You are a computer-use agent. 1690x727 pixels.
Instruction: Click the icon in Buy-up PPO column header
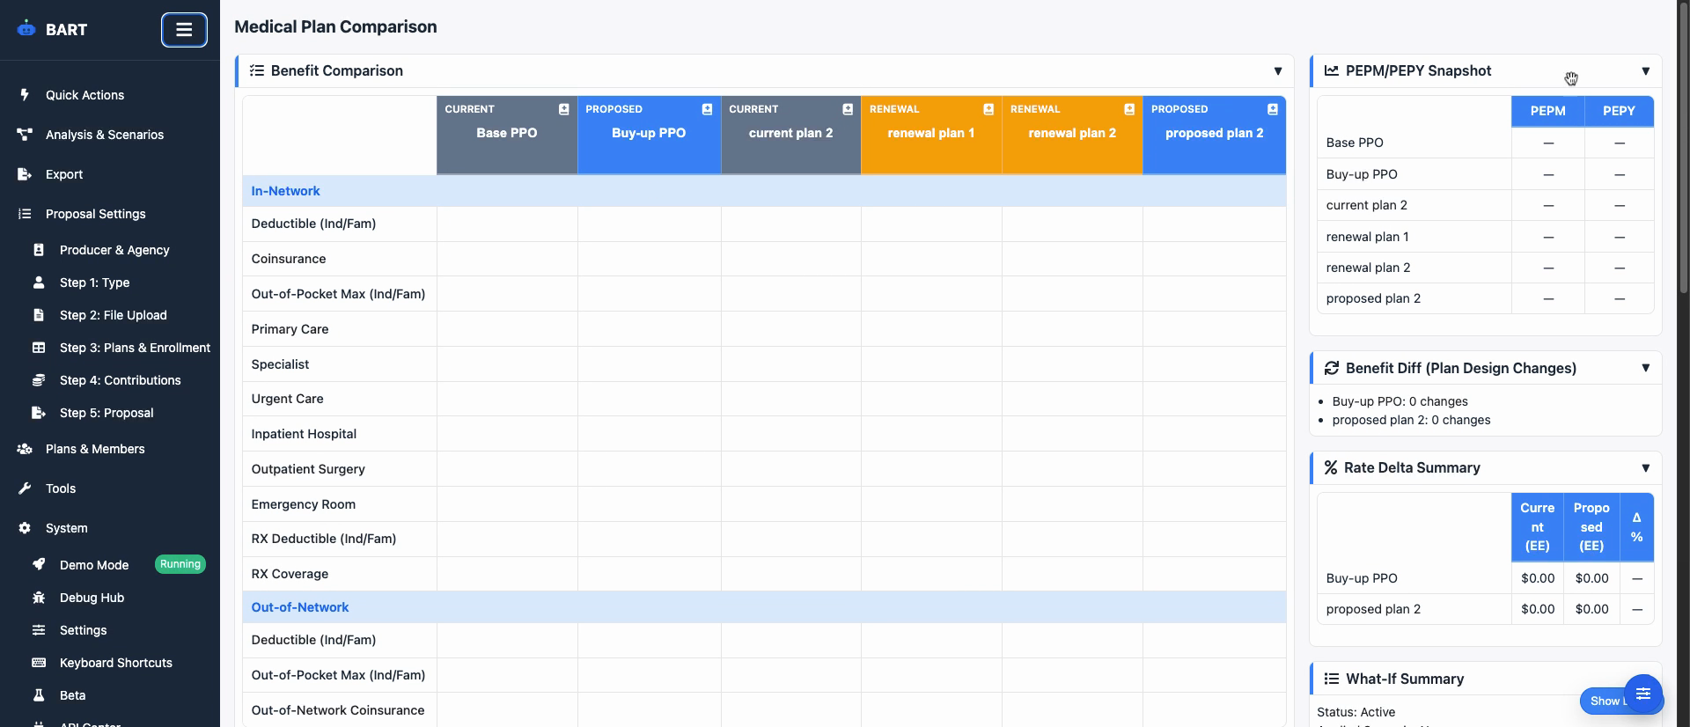707,109
